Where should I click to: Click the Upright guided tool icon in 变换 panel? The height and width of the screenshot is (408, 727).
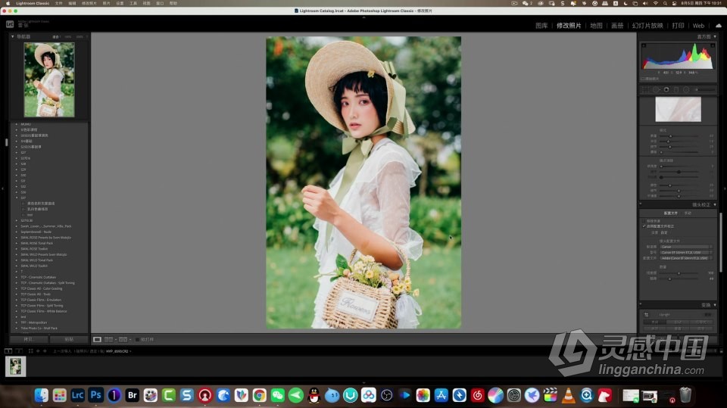click(646, 315)
